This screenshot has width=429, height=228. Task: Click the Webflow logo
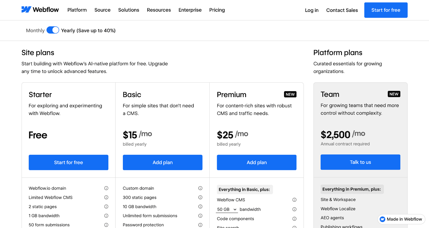[40, 10]
